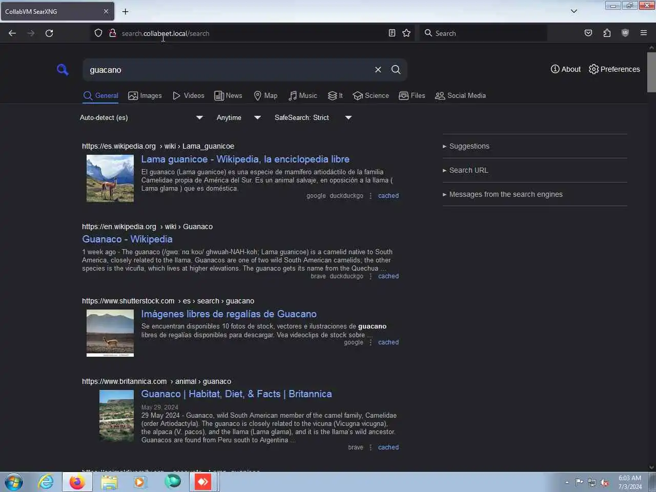Image resolution: width=656 pixels, height=492 pixels.
Task: Show hidden system tray icons
Action: (x=567, y=482)
